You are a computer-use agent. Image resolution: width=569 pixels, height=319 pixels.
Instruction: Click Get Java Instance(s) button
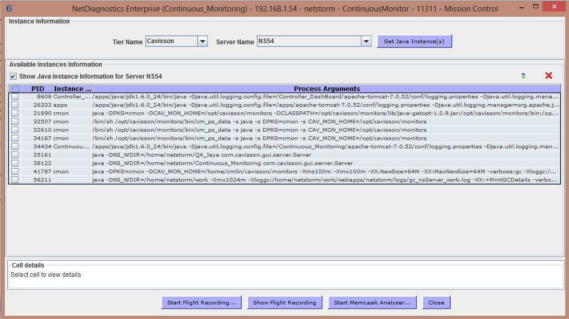tap(414, 41)
